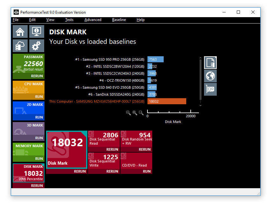This screenshot has height=205, width=273.
Task: Open the Tests menu
Action: click(69, 20)
